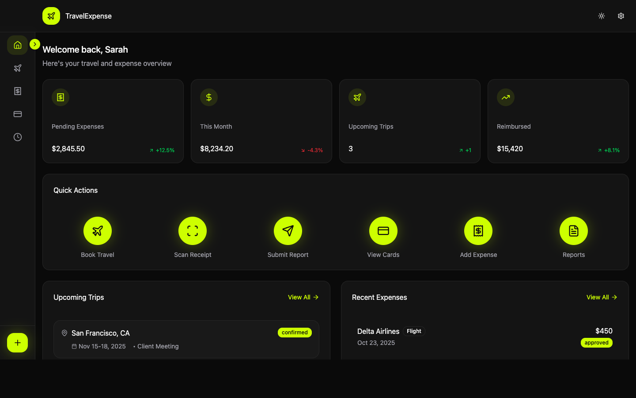This screenshot has height=398, width=636.
Task: Click the TravelExpense logo icon
Action: 51,16
